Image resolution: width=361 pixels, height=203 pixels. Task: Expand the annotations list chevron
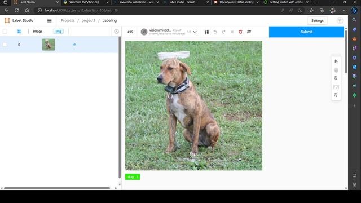pos(195,32)
